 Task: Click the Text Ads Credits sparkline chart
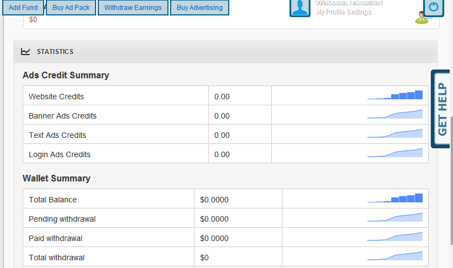(x=395, y=134)
